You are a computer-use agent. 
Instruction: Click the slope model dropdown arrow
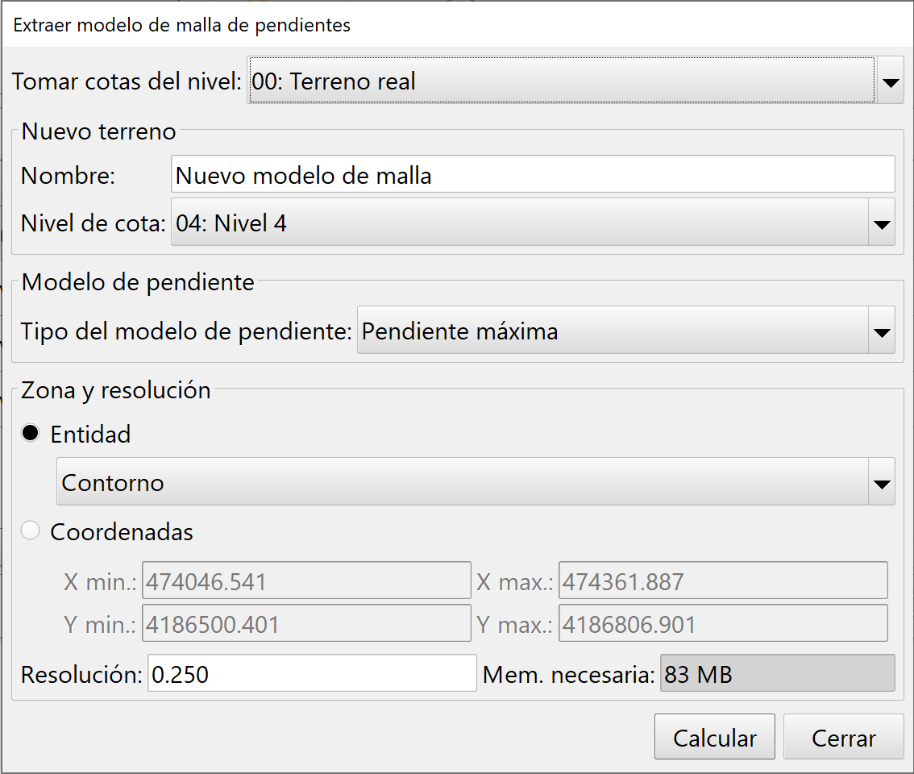(x=882, y=331)
